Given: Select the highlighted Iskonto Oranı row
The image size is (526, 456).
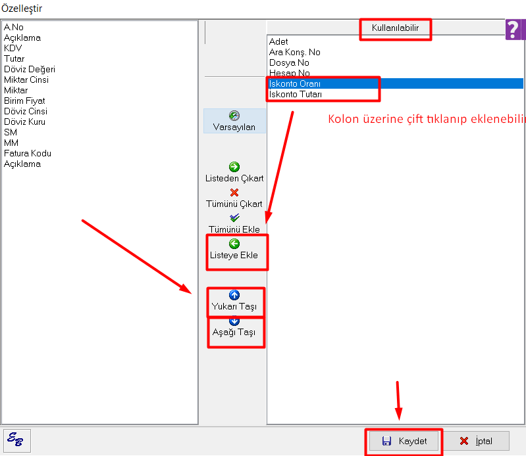Looking at the screenshot, I should 396,83.
